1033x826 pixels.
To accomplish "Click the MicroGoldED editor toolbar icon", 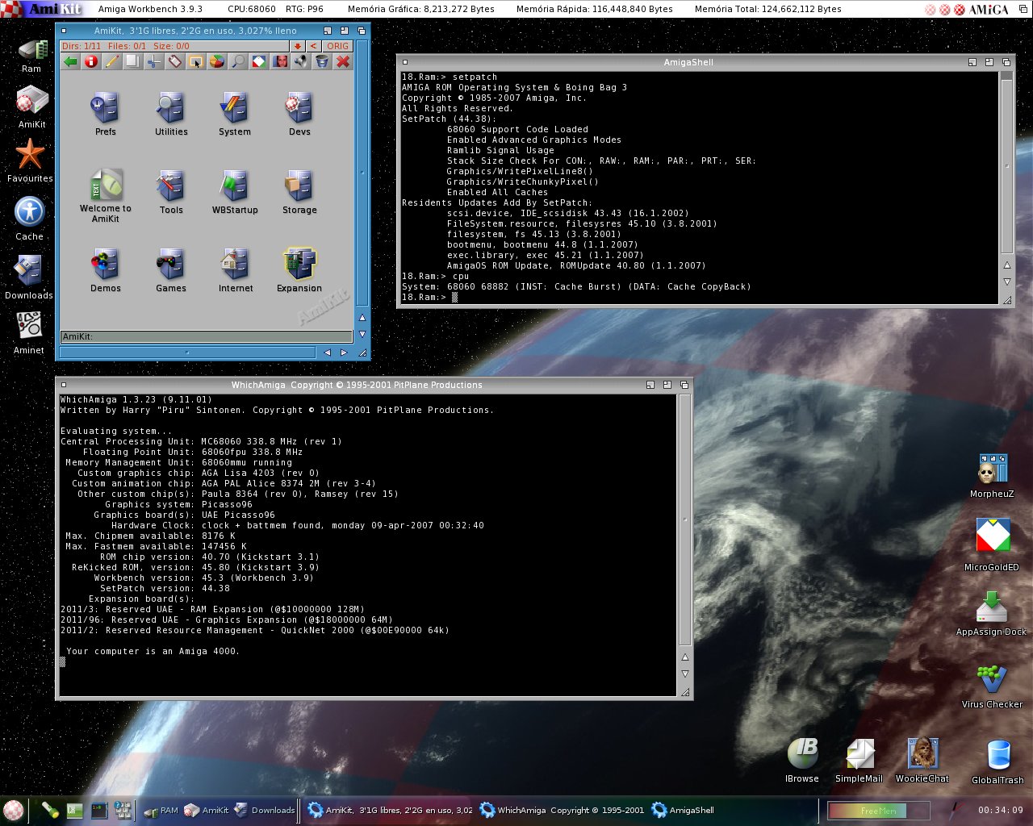I will (259, 61).
